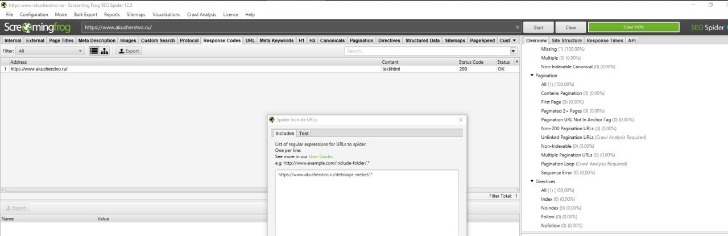Collapse the Directives section
Image resolution: width=728 pixels, height=236 pixels.
tap(532, 181)
